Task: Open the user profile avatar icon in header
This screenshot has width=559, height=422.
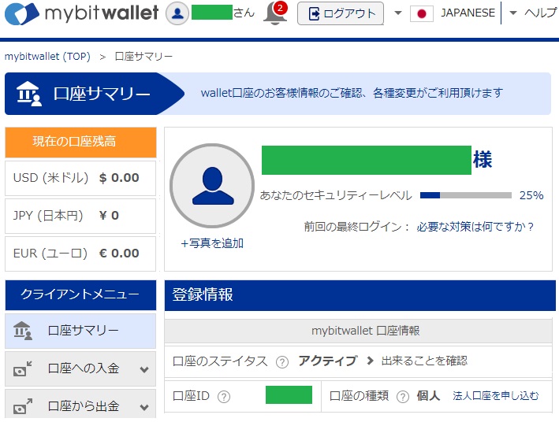Action: coord(177,13)
